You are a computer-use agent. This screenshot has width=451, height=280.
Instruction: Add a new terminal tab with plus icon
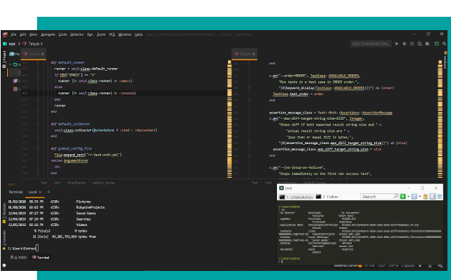point(49,192)
